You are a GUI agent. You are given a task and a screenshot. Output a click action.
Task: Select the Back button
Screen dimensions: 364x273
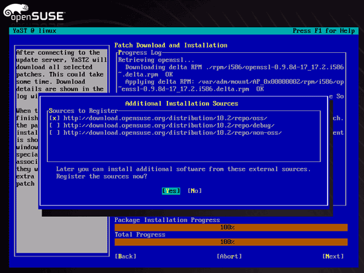(x=125, y=256)
